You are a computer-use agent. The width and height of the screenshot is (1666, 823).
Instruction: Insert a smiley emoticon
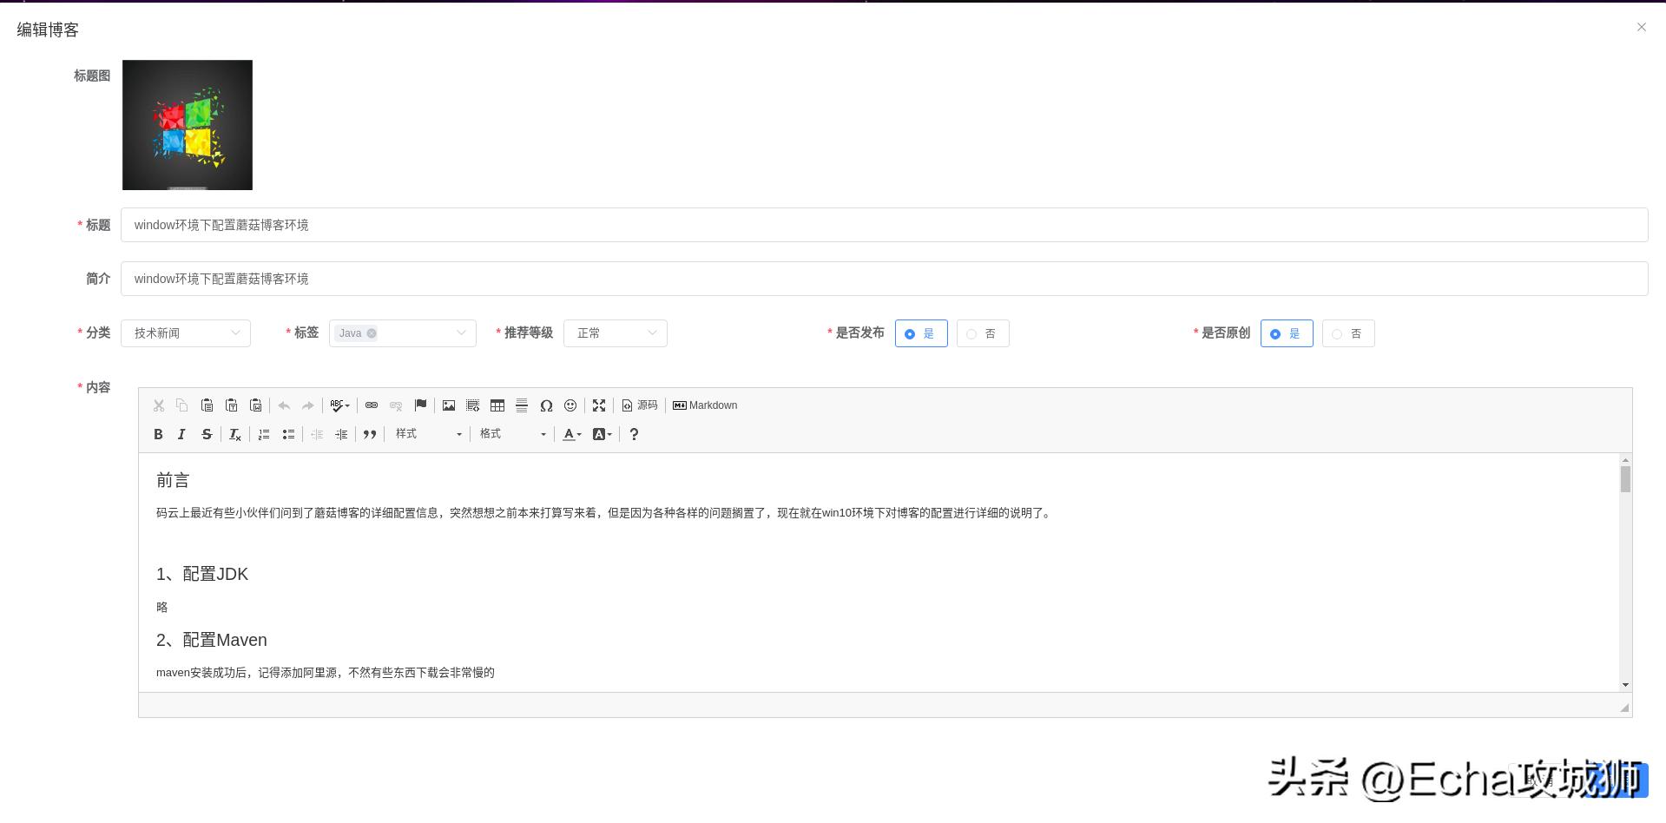click(x=570, y=405)
